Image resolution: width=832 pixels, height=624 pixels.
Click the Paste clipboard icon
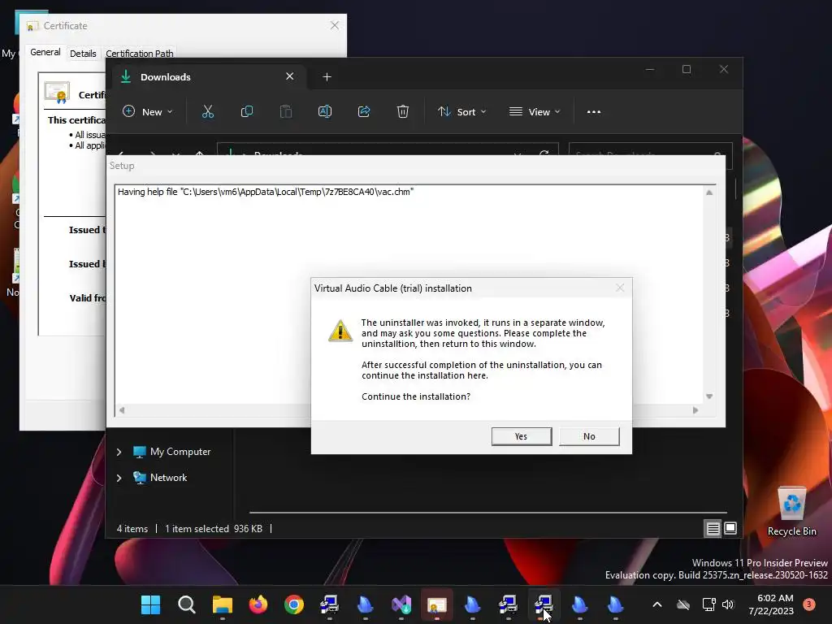click(286, 111)
